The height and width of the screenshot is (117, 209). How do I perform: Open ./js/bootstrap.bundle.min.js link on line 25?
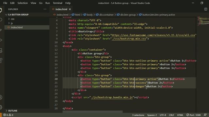point(112,97)
